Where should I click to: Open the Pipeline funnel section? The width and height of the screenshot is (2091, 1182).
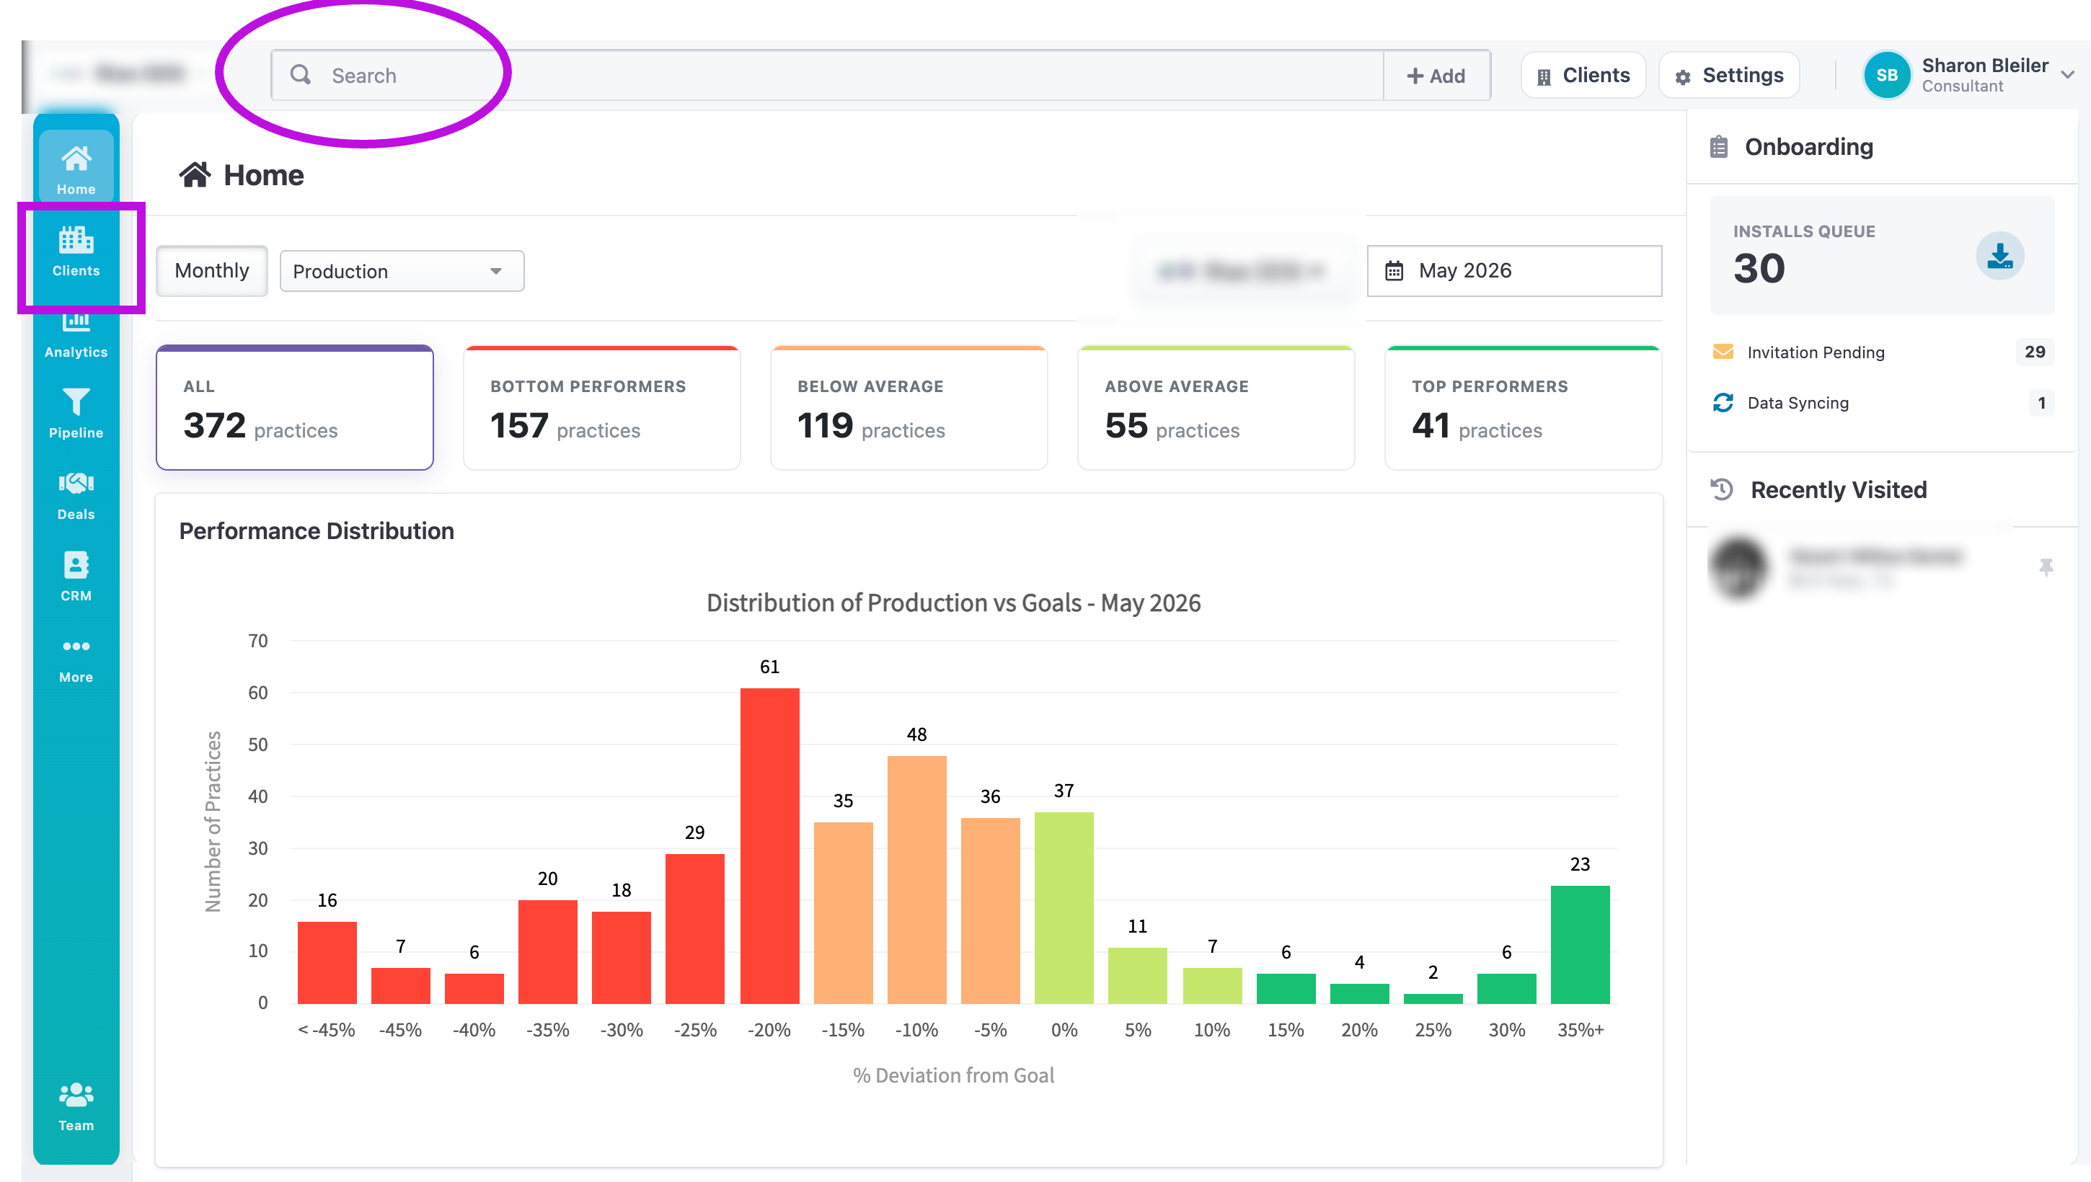76,413
